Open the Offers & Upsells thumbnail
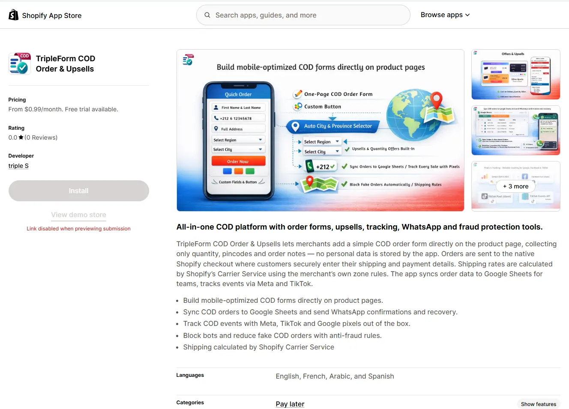This screenshot has height=409, width=569. click(516, 75)
